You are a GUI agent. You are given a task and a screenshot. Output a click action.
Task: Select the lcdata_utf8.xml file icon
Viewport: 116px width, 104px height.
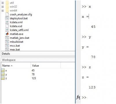tap(7, 30)
